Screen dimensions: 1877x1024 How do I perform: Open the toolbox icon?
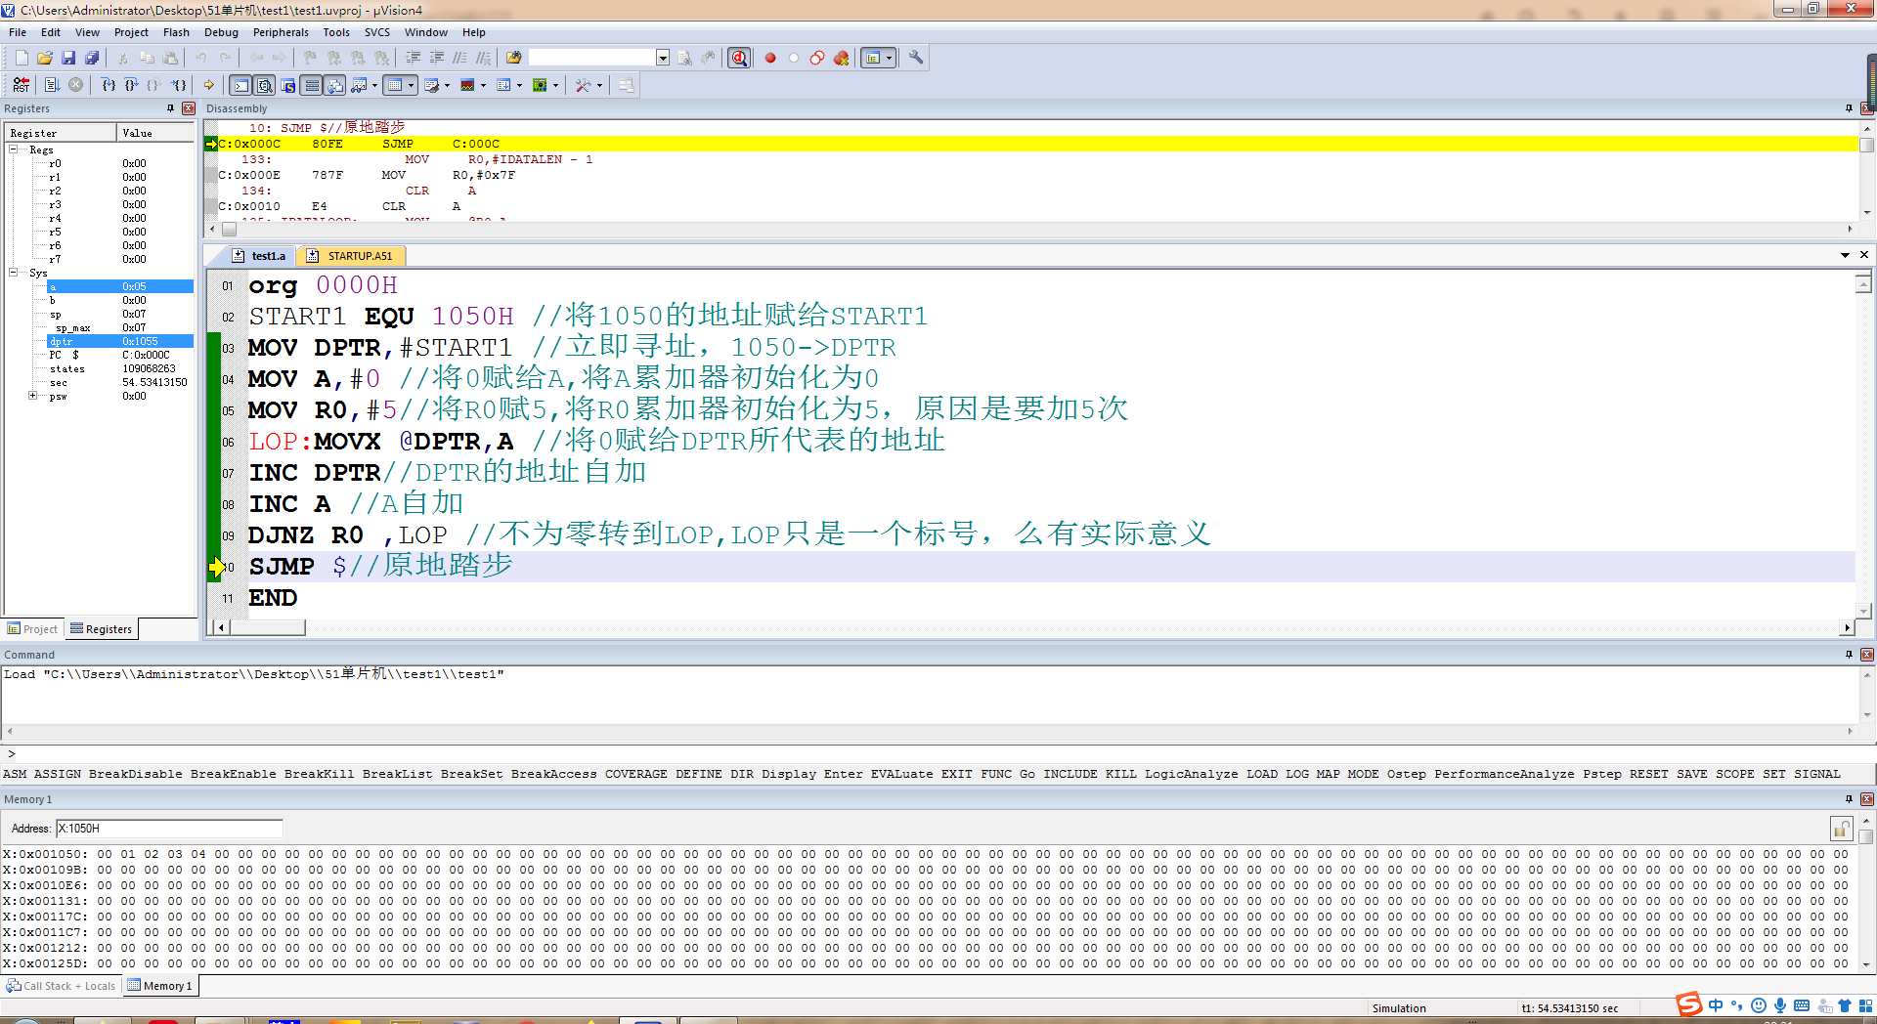[x=583, y=85]
